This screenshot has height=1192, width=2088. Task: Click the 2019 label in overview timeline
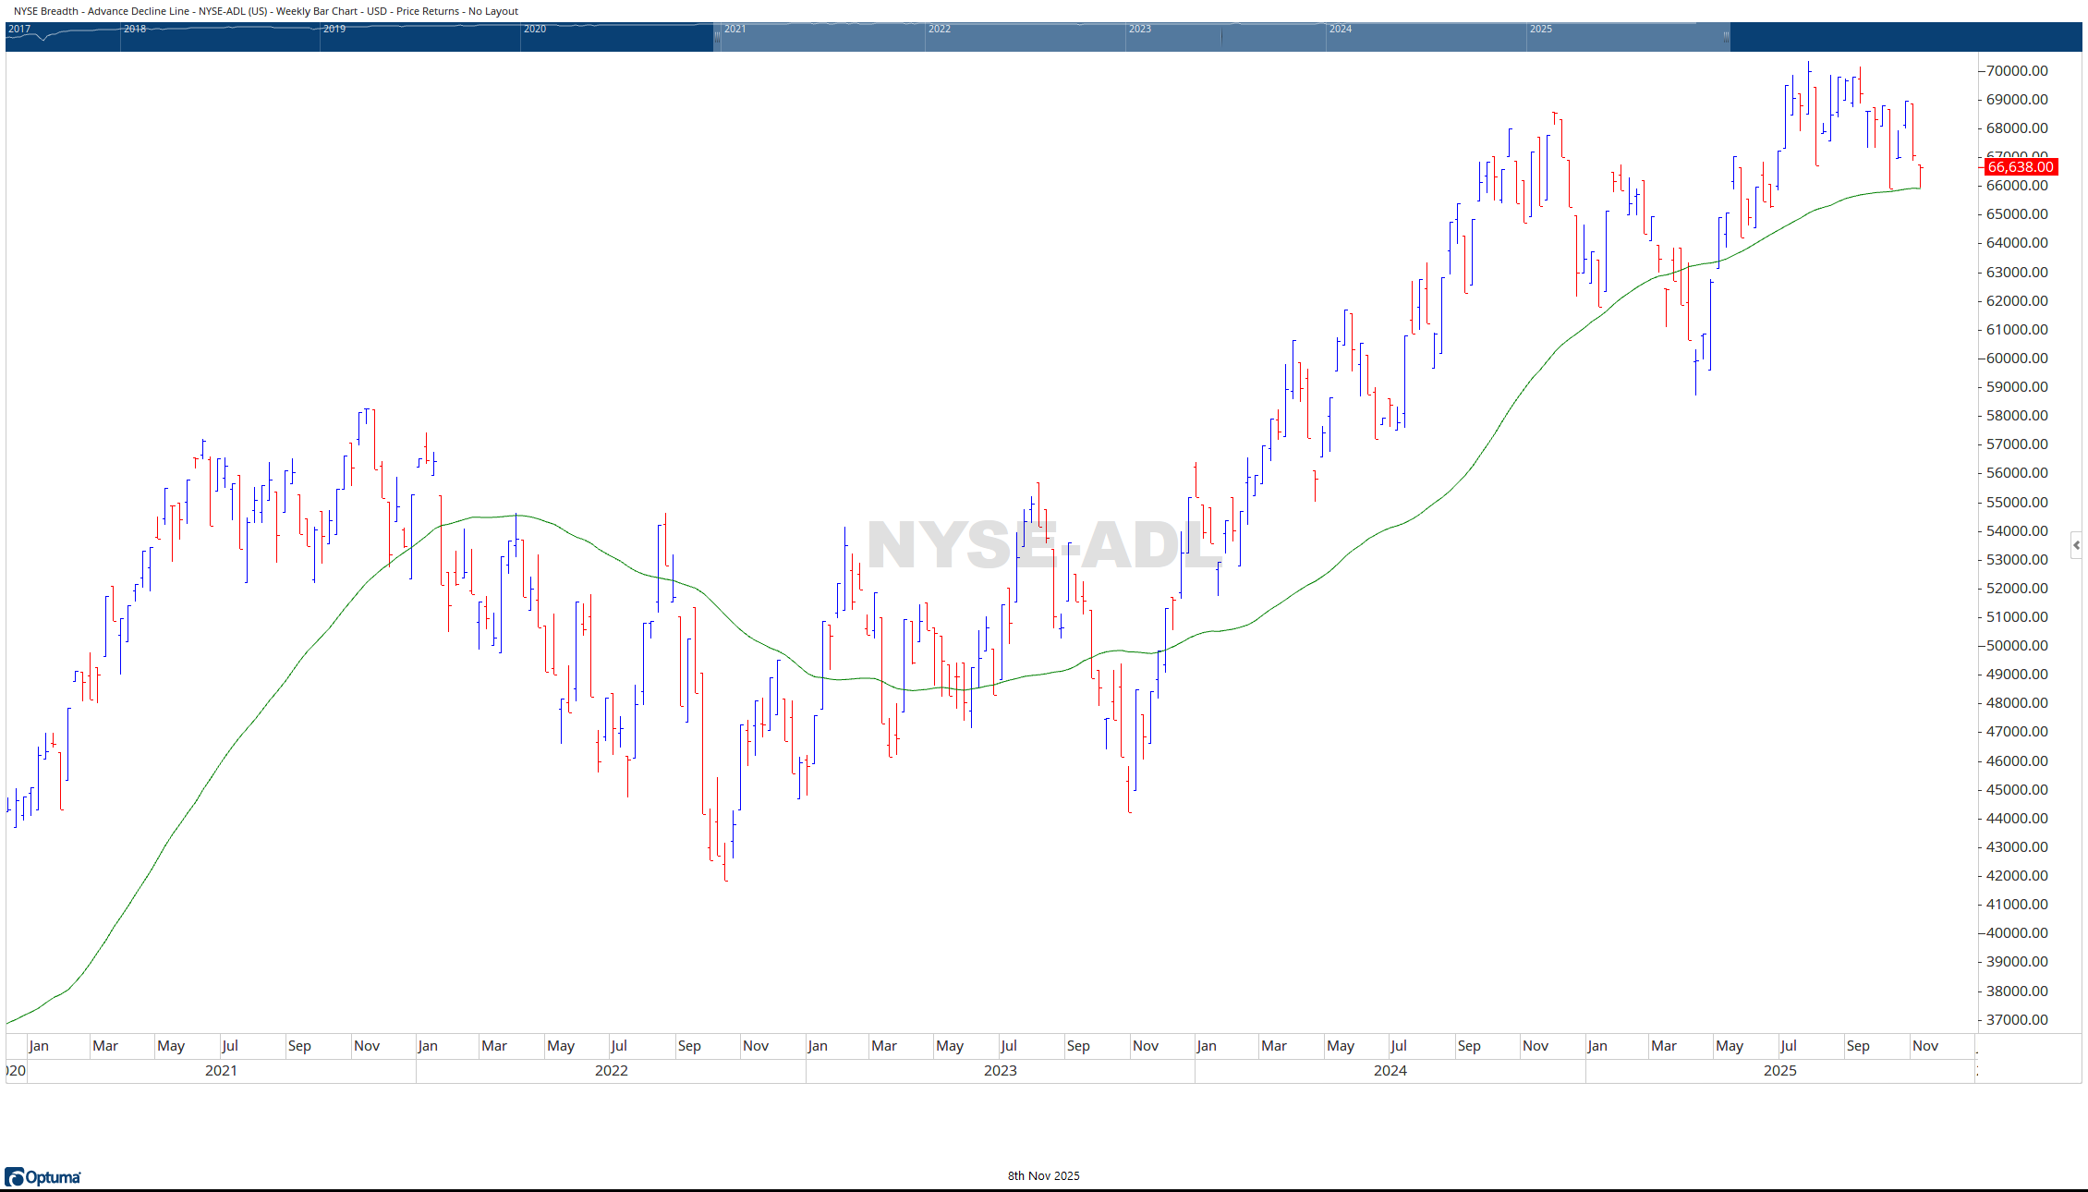tap(334, 29)
